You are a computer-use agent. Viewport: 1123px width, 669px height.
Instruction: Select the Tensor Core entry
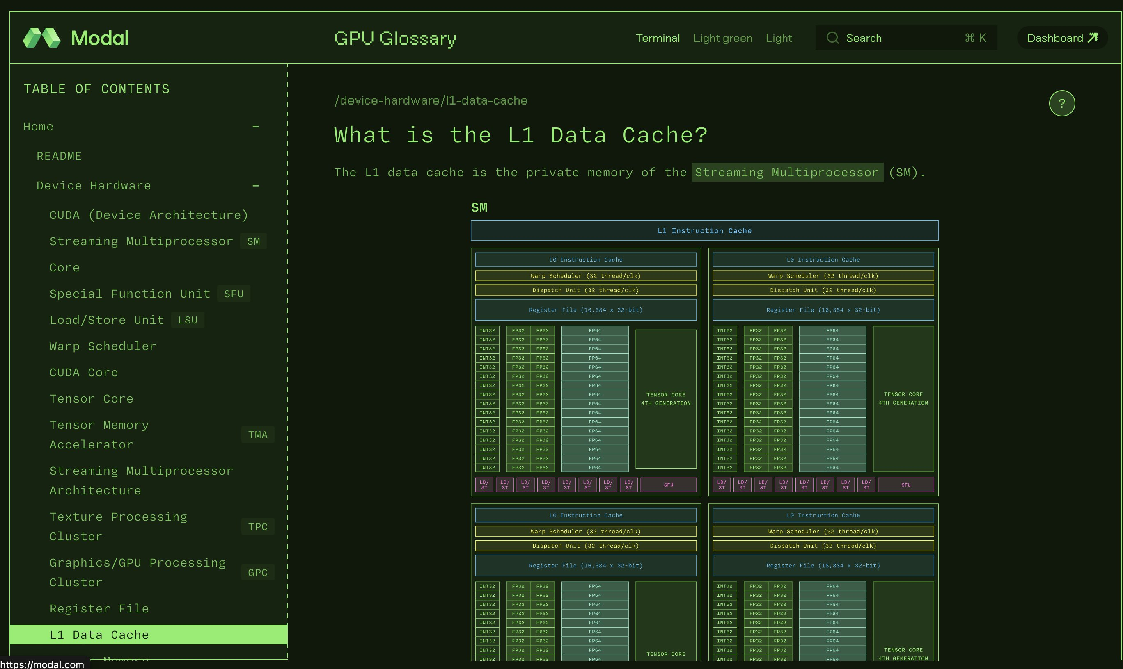[92, 398]
